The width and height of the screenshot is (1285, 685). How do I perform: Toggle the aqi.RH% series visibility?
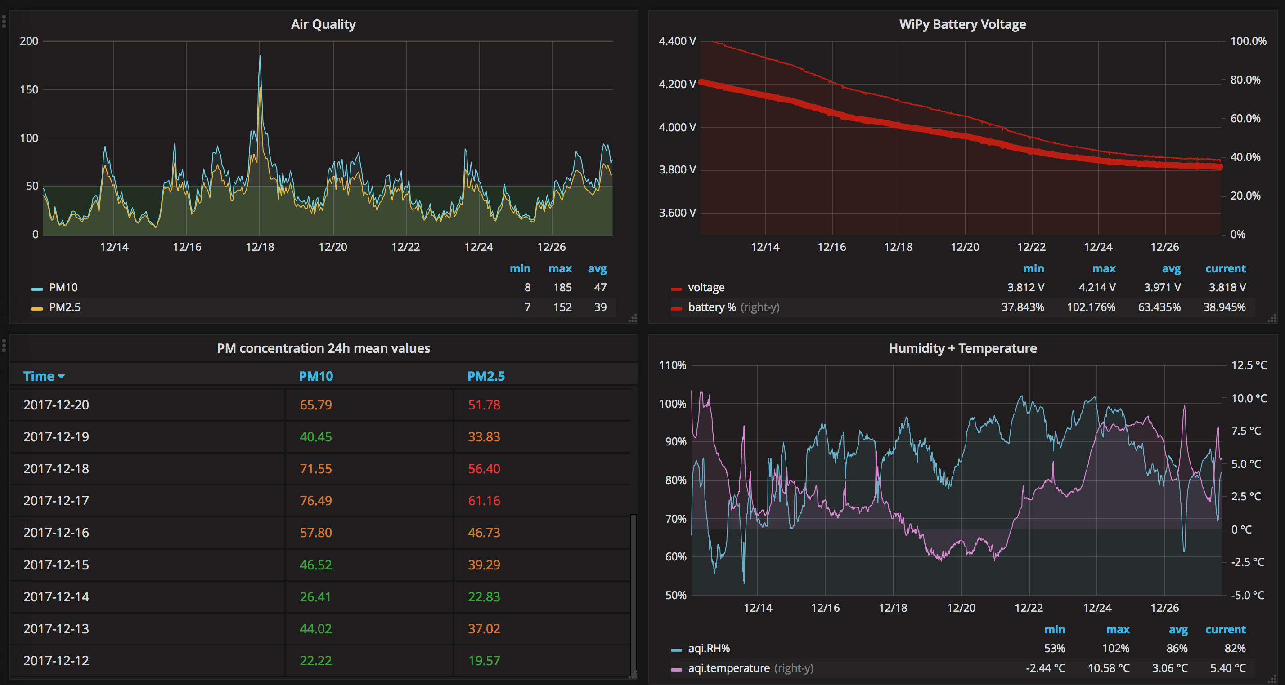709,648
